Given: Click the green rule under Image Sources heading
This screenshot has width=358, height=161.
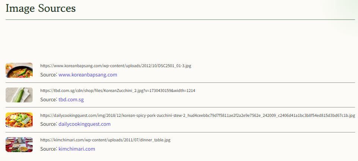Looking at the screenshot, I should click(x=180, y=20).
